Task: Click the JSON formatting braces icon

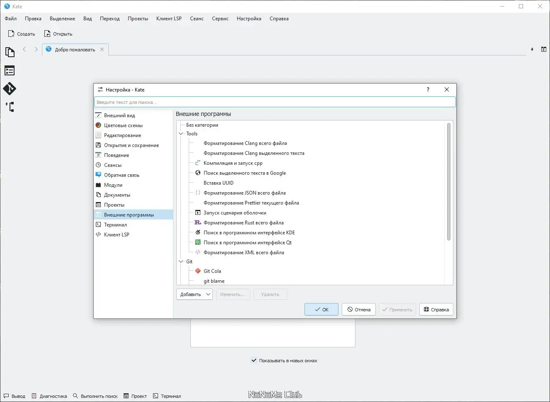Action: tap(198, 193)
